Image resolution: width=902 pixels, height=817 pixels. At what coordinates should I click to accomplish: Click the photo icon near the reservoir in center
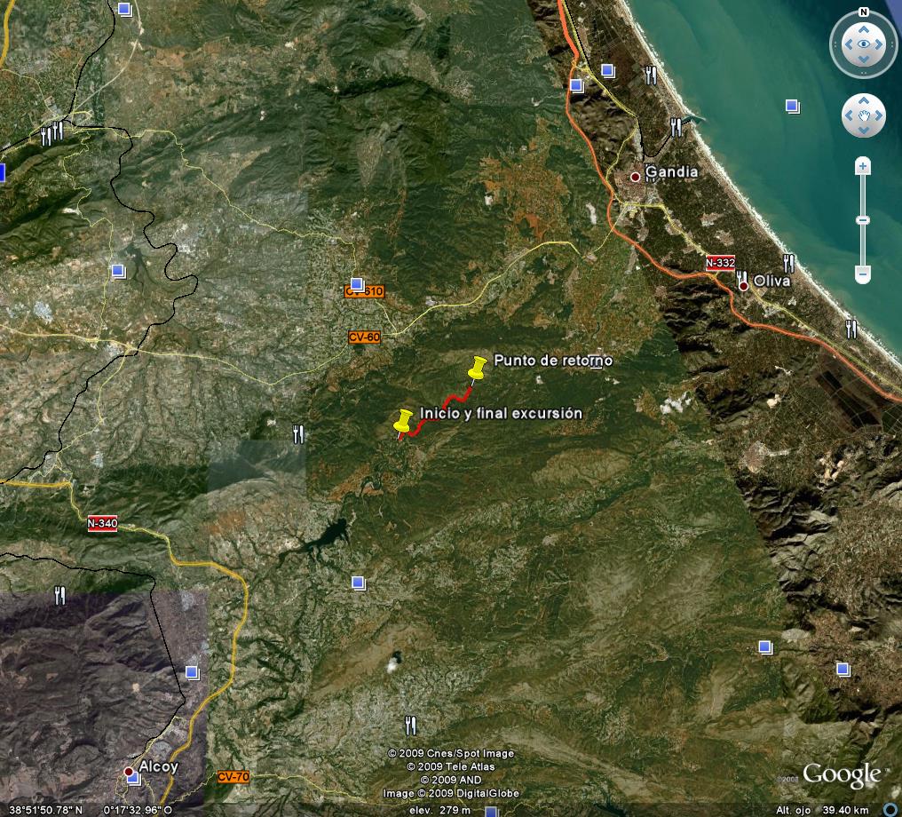tap(359, 582)
